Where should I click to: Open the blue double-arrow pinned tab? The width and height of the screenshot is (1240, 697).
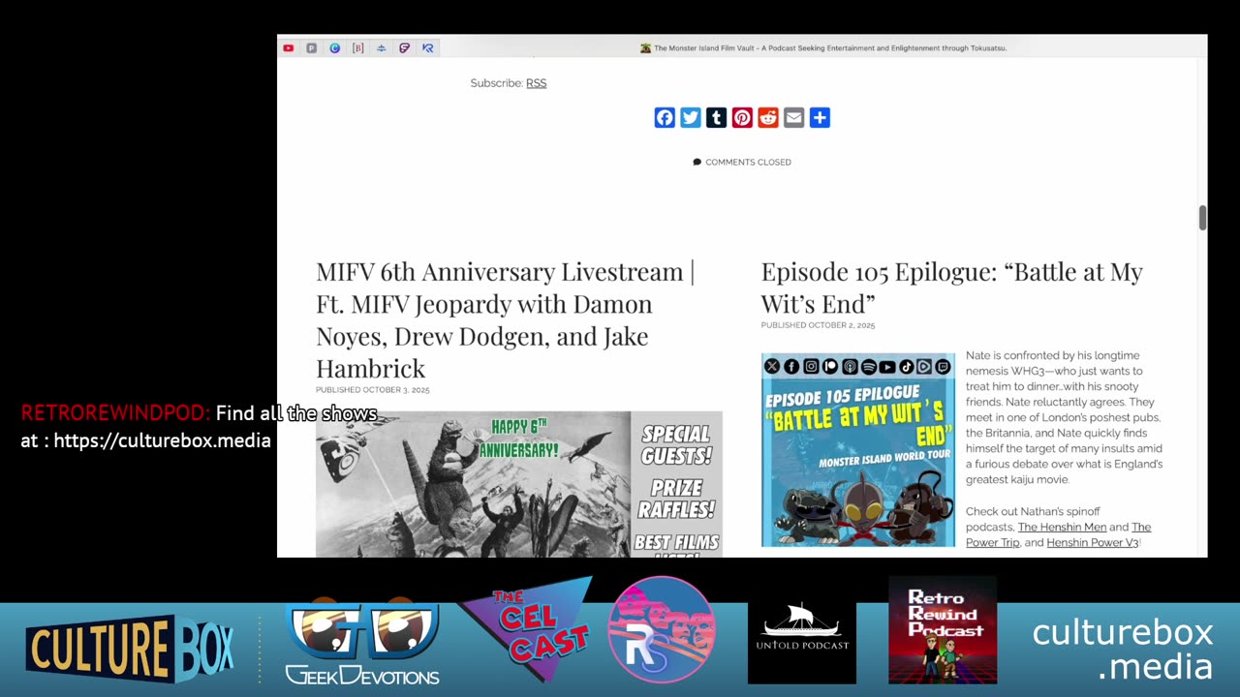point(381,47)
